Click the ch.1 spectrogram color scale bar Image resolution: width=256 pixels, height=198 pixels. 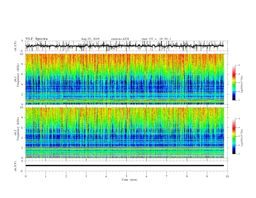pos(234,83)
